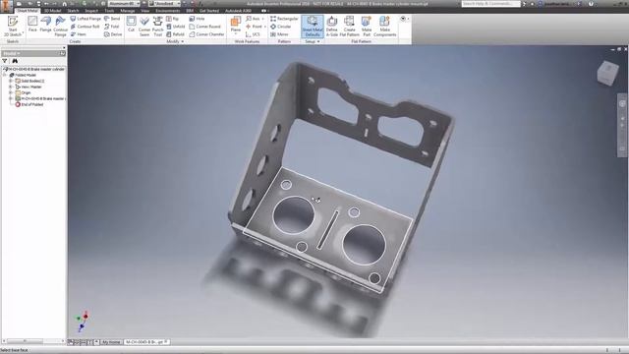Open the Inventor application menu button

[6, 6]
